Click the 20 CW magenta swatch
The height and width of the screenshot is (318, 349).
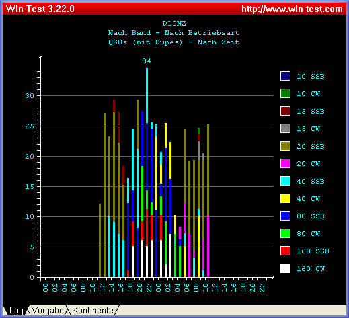click(285, 163)
